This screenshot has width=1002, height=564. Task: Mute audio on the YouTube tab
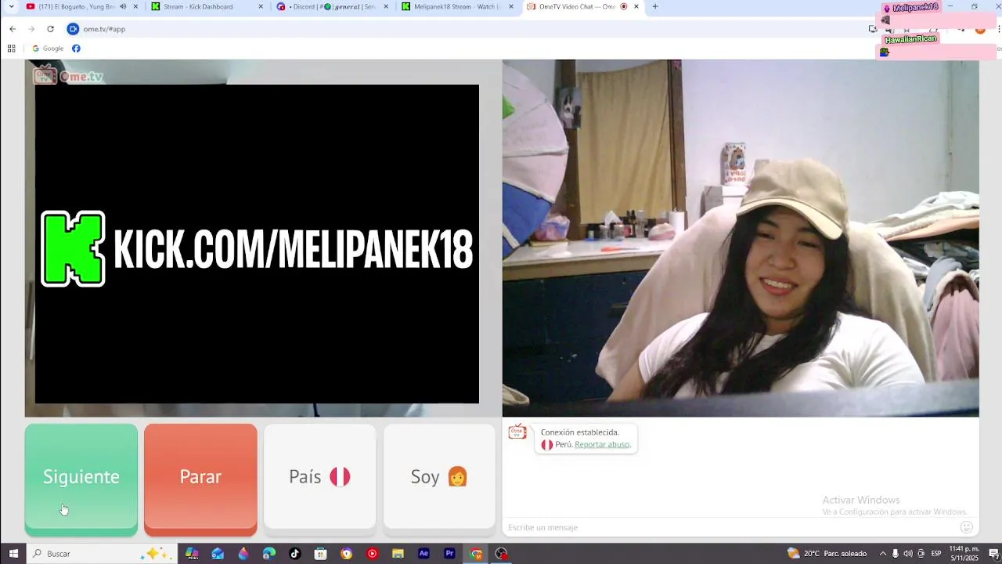click(x=123, y=7)
